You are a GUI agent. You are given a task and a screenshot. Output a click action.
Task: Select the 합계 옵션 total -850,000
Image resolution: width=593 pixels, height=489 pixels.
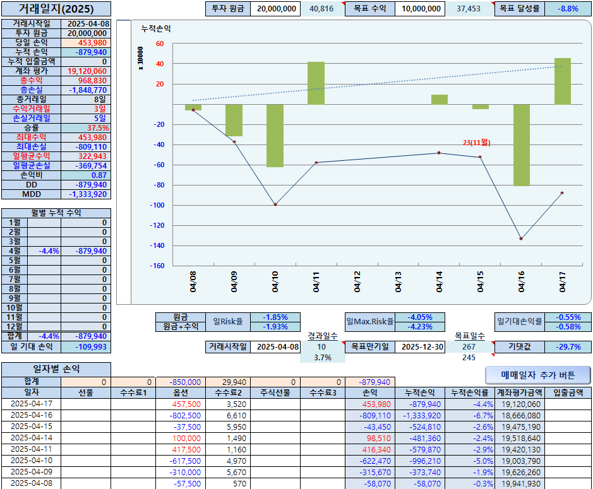(181, 382)
